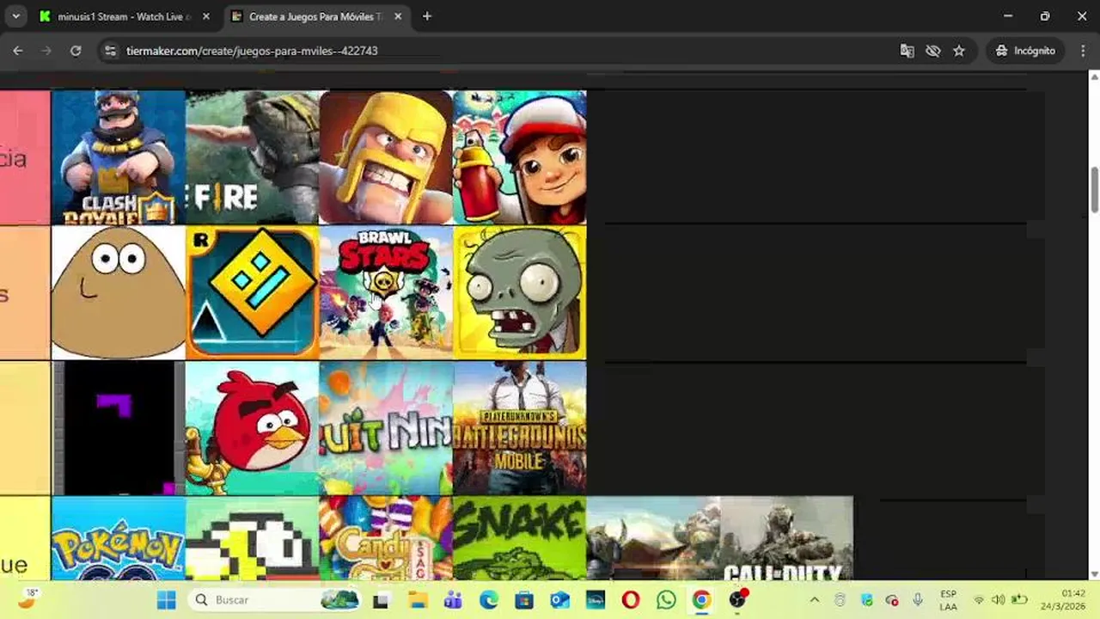Select the Pokémon GO tile
The width and height of the screenshot is (1100, 619).
(119, 538)
